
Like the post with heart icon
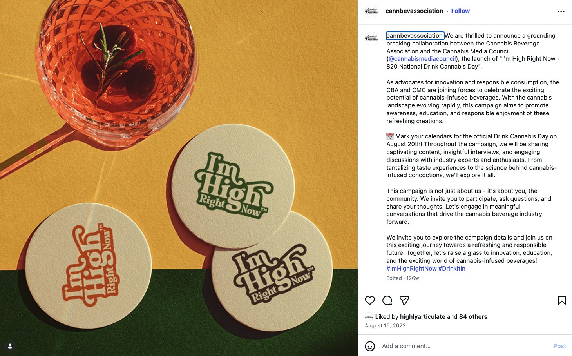(370, 300)
